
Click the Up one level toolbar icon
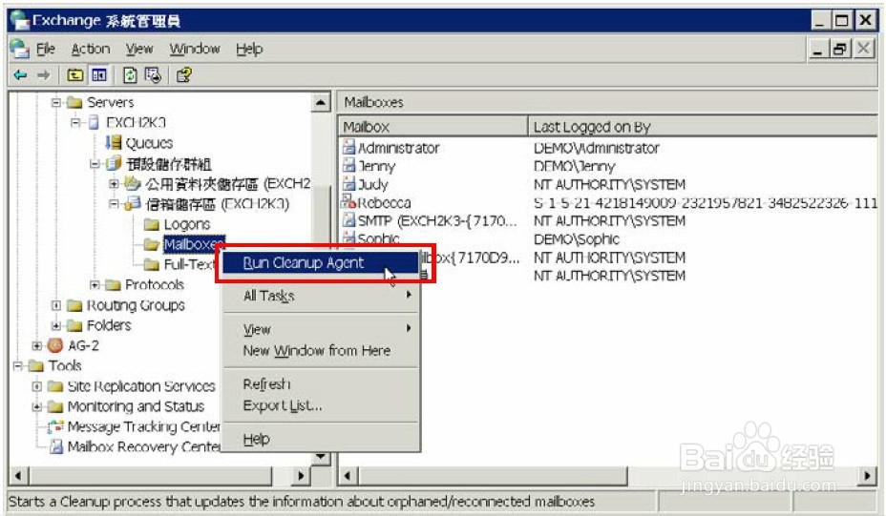(74, 74)
